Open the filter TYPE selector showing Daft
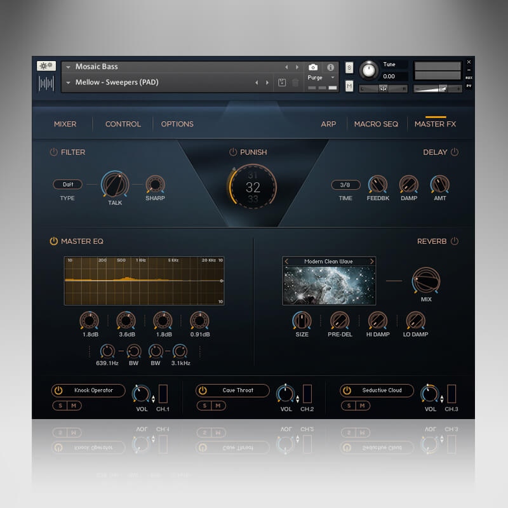 (68, 184)
